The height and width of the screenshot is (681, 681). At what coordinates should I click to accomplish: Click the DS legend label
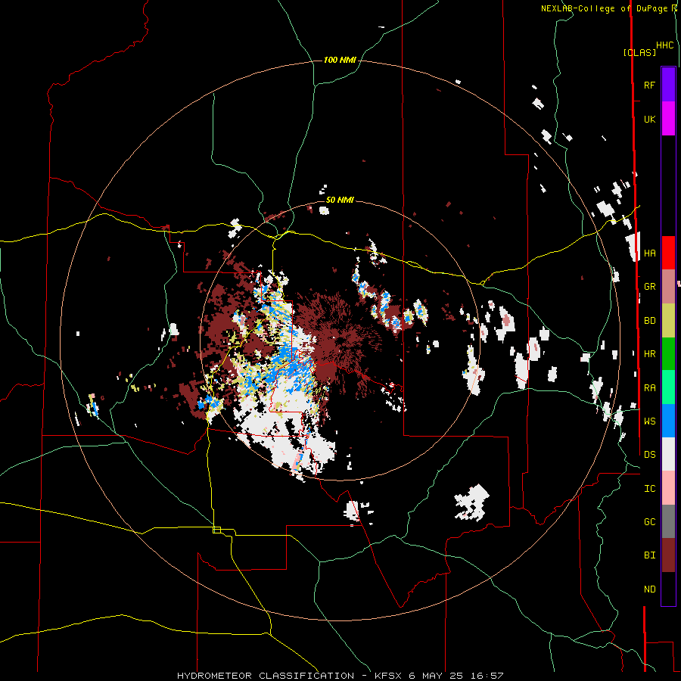click(x=649, y=455)
